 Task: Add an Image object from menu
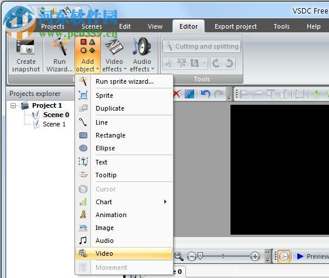[124, 228]
